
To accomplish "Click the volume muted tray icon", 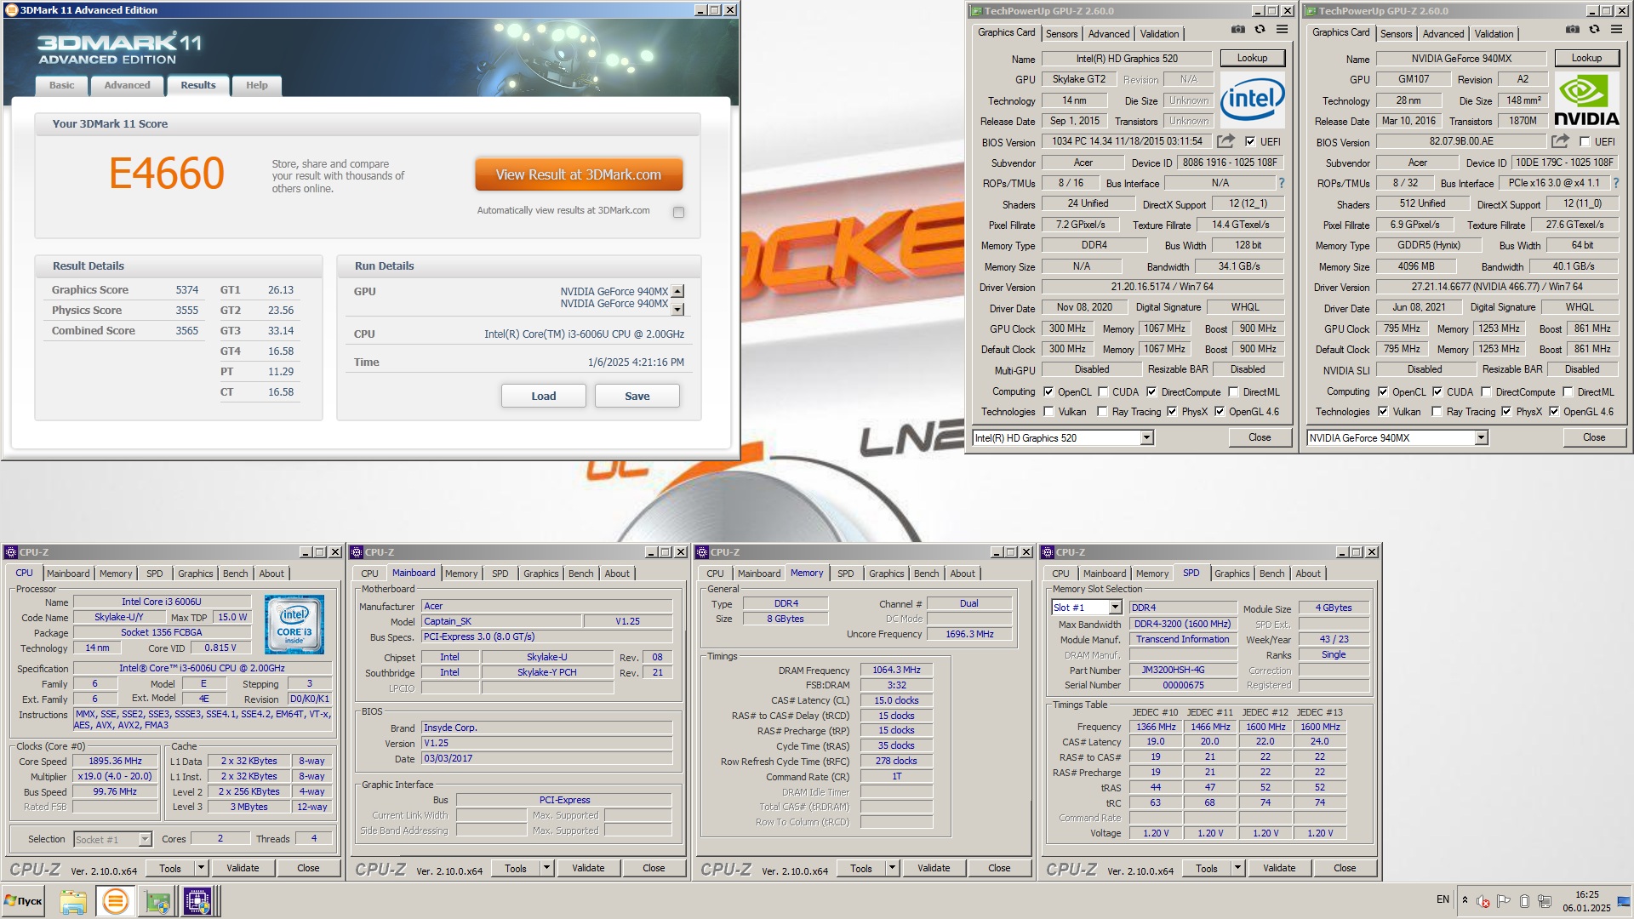I will [1483, 901].
